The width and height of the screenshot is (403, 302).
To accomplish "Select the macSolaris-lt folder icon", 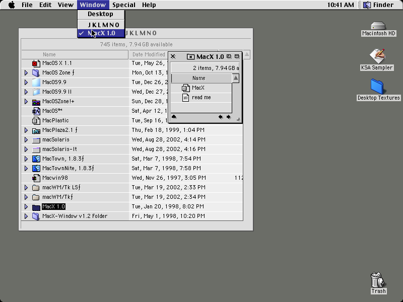I will (x=36, y=149).
